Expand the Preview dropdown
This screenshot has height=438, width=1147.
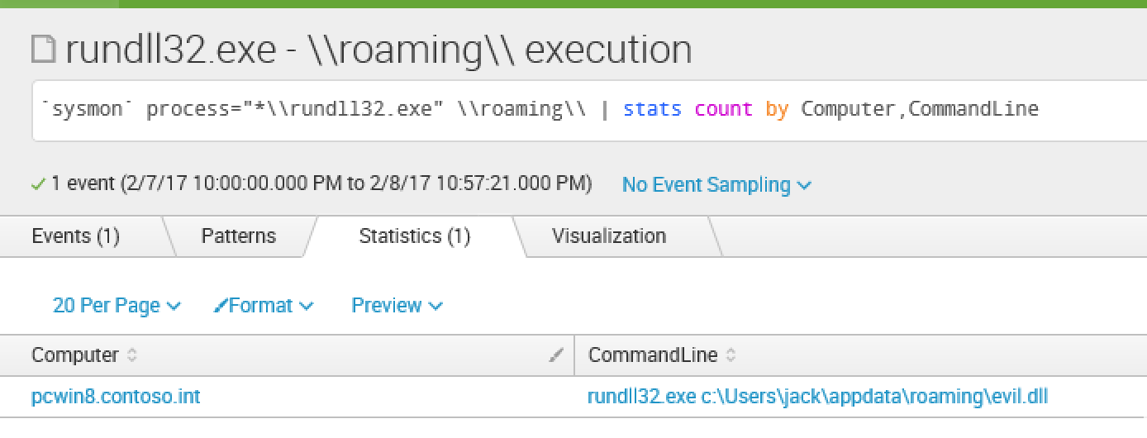pos(397,306)
